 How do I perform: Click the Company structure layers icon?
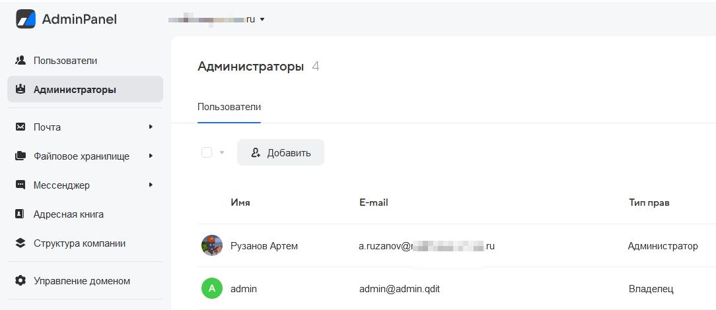tap(20, 243)
